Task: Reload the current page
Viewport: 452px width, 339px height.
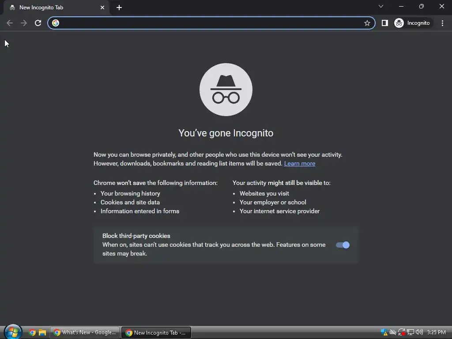Action: 38,23
